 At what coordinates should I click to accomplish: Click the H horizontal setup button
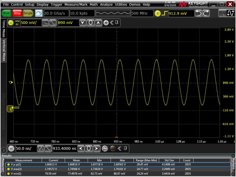[11, 149]
